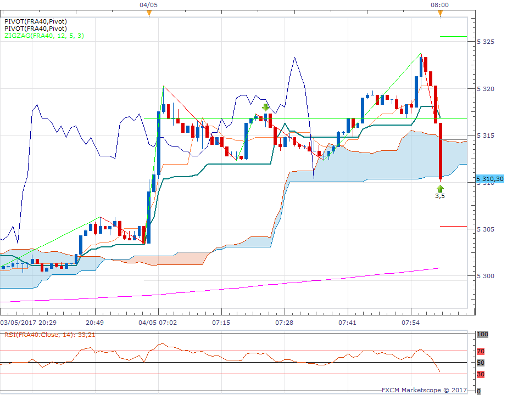Image resolution: width=507 pixels, height=395 pixels.
Task: Click the RSI 50 level label
Action: point(481,363)
